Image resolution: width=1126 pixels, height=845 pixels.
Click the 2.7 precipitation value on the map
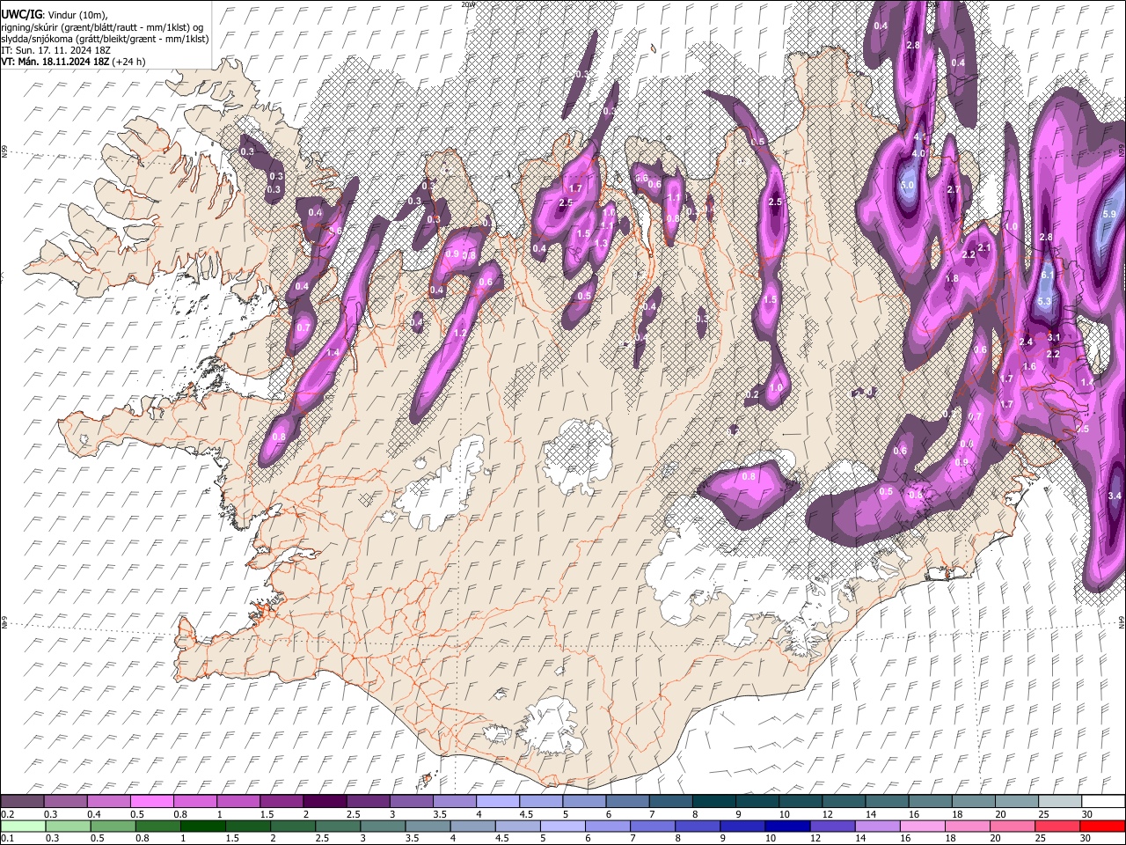(x=954, y=190)
